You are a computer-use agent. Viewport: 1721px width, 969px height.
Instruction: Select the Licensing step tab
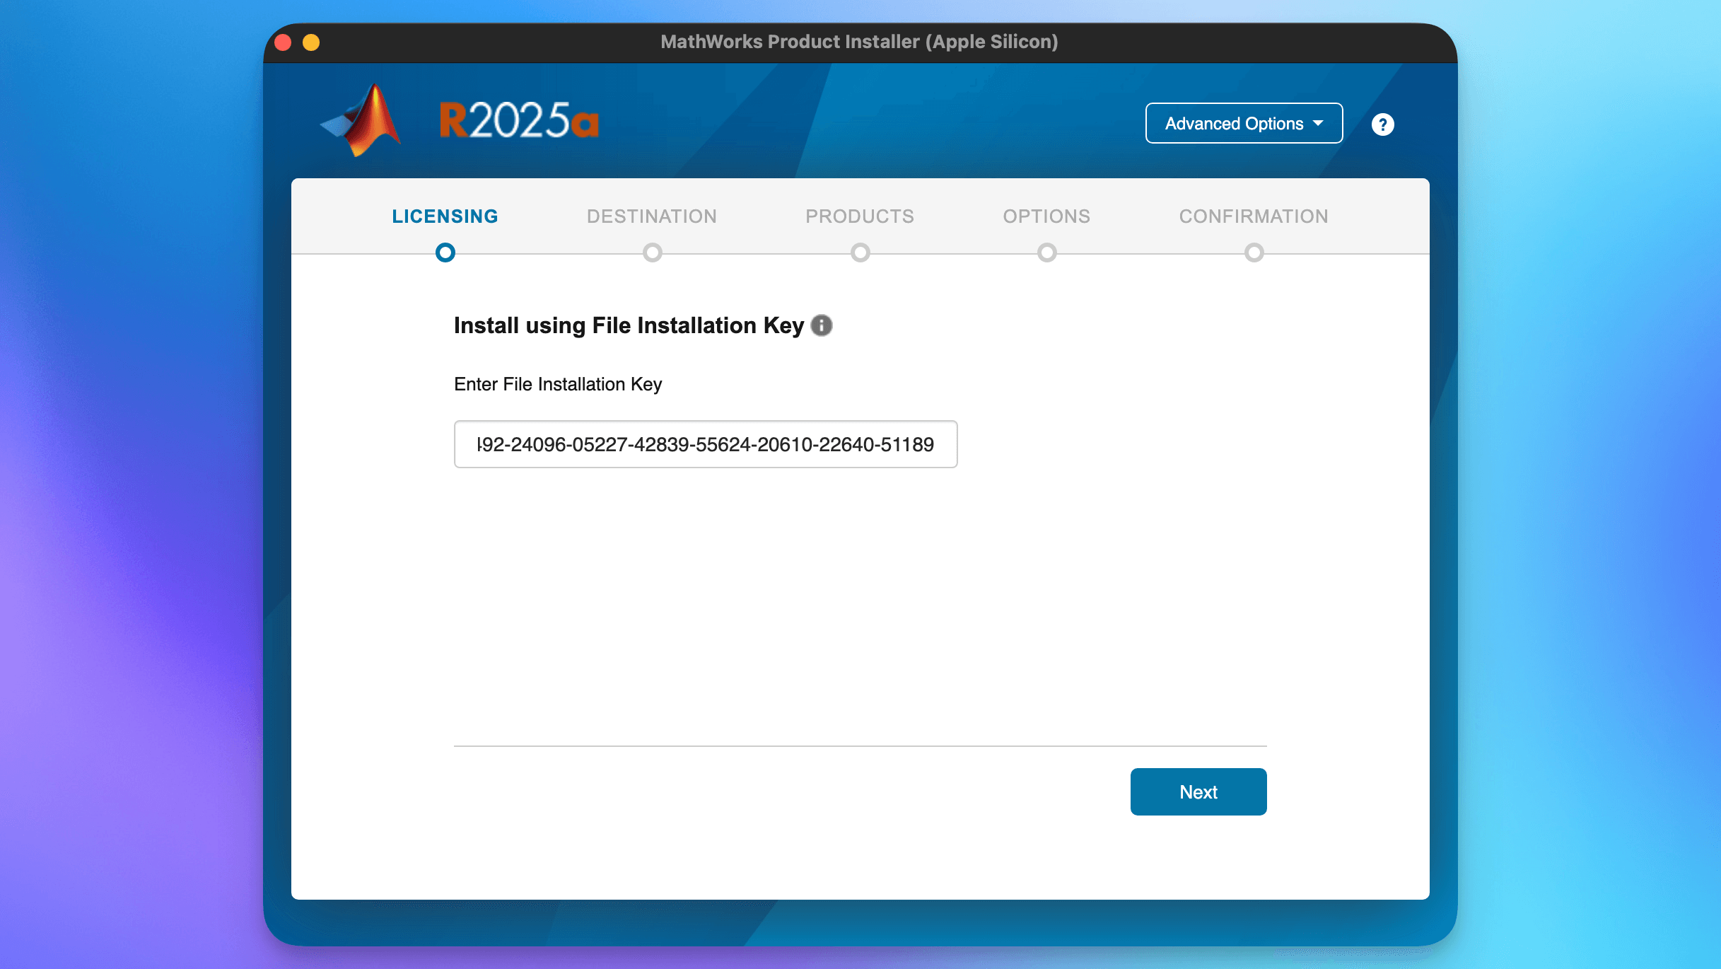[x=445, y=216]
